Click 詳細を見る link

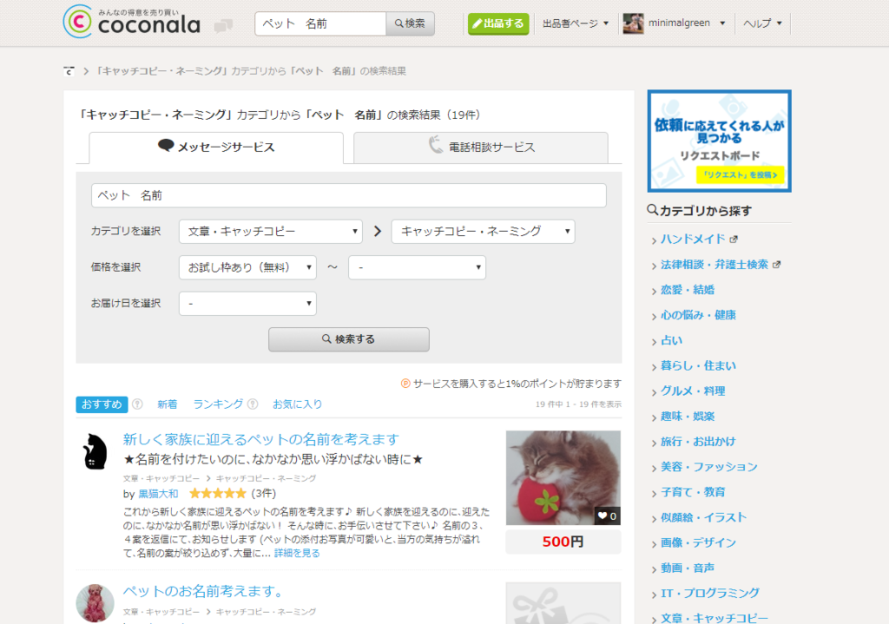(x=297, y=553)
